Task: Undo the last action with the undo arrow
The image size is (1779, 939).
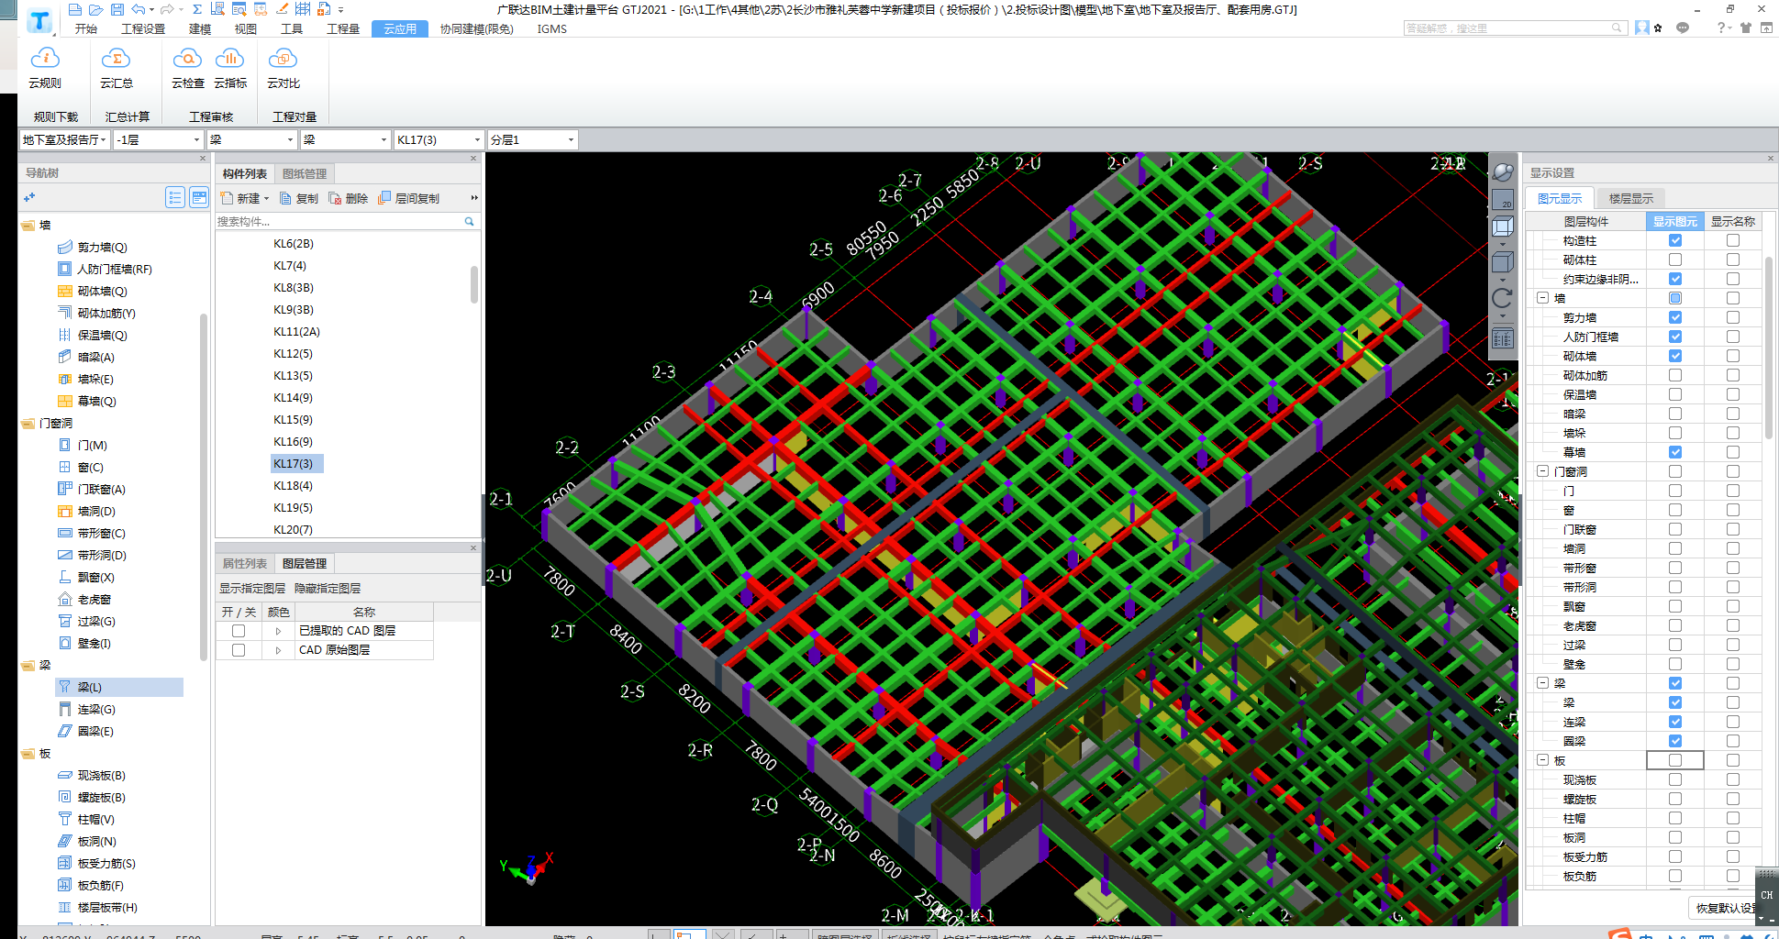Action: (138, 9)
